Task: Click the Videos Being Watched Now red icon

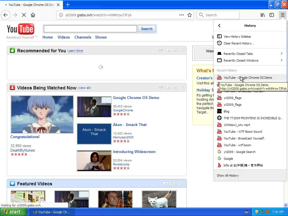Action: pyautogui.click(x=12, y=88)
